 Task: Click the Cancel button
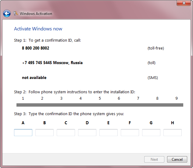[x=177, y=159]
